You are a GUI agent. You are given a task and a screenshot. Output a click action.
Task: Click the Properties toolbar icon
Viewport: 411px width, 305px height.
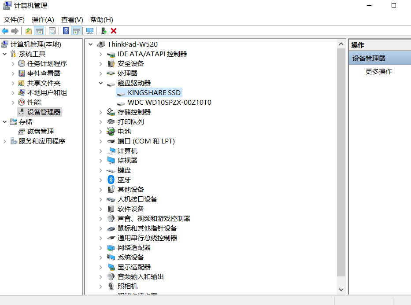pyautogui.click(x=52, y=31)
